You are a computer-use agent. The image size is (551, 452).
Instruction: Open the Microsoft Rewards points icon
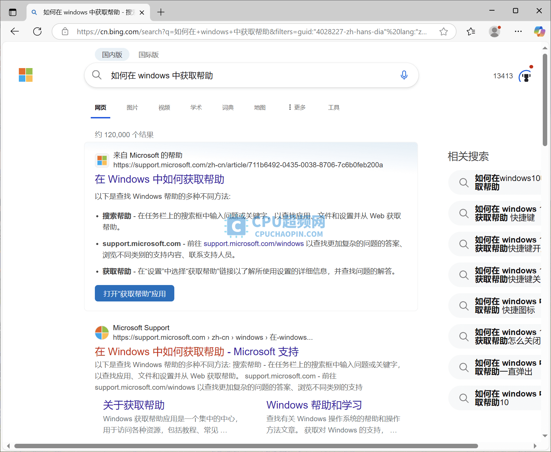click(525, 76)
